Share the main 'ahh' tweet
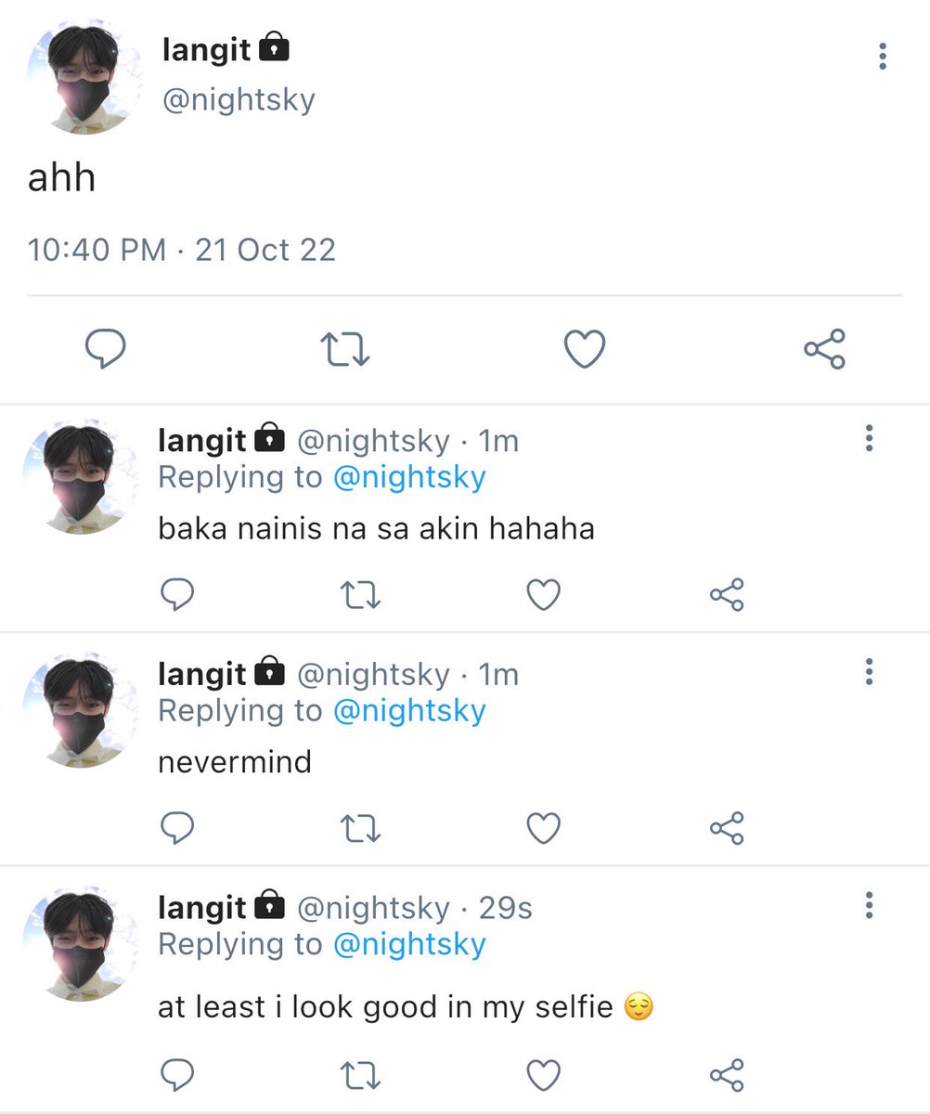This screenshot has width=930, height=1114. tap(824, 349)
